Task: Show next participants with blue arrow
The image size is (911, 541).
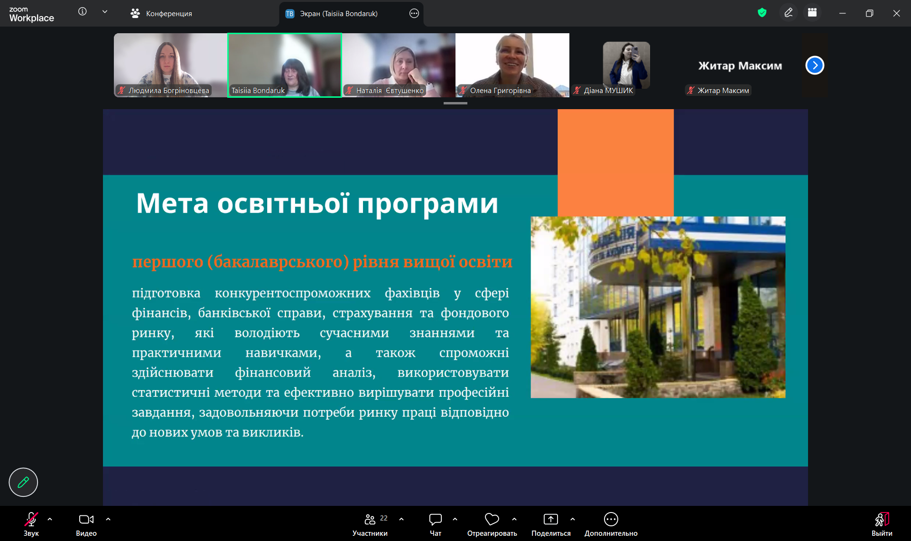Action: point(815,65)
